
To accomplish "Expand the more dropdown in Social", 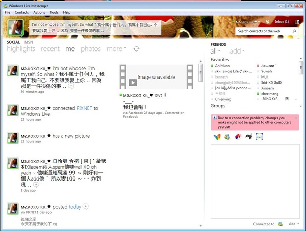I will click(116, 49).
